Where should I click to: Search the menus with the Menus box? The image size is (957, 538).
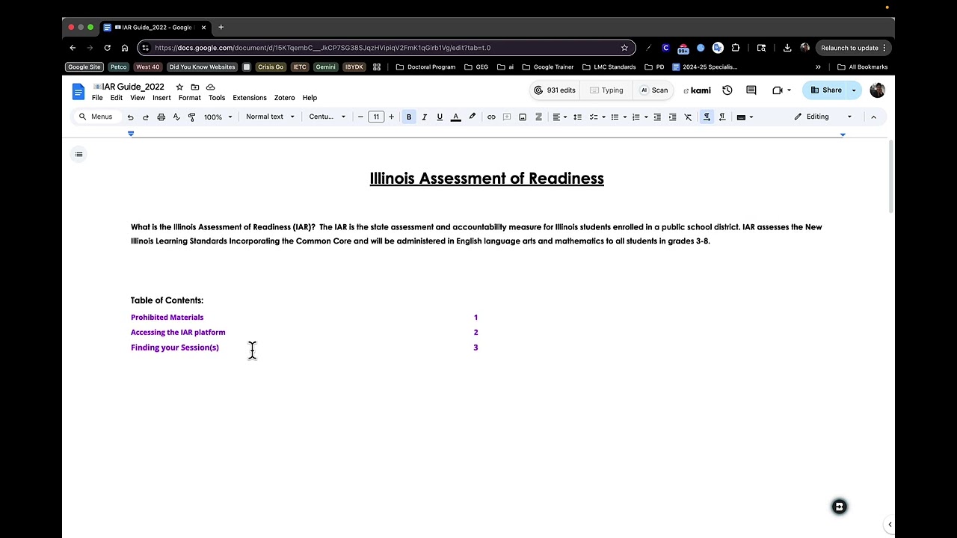[96, 117]
